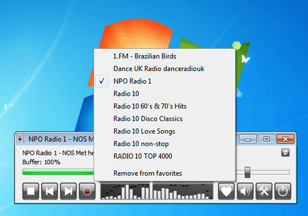
Task: Skip to the next station
Action: pos(68,191)
